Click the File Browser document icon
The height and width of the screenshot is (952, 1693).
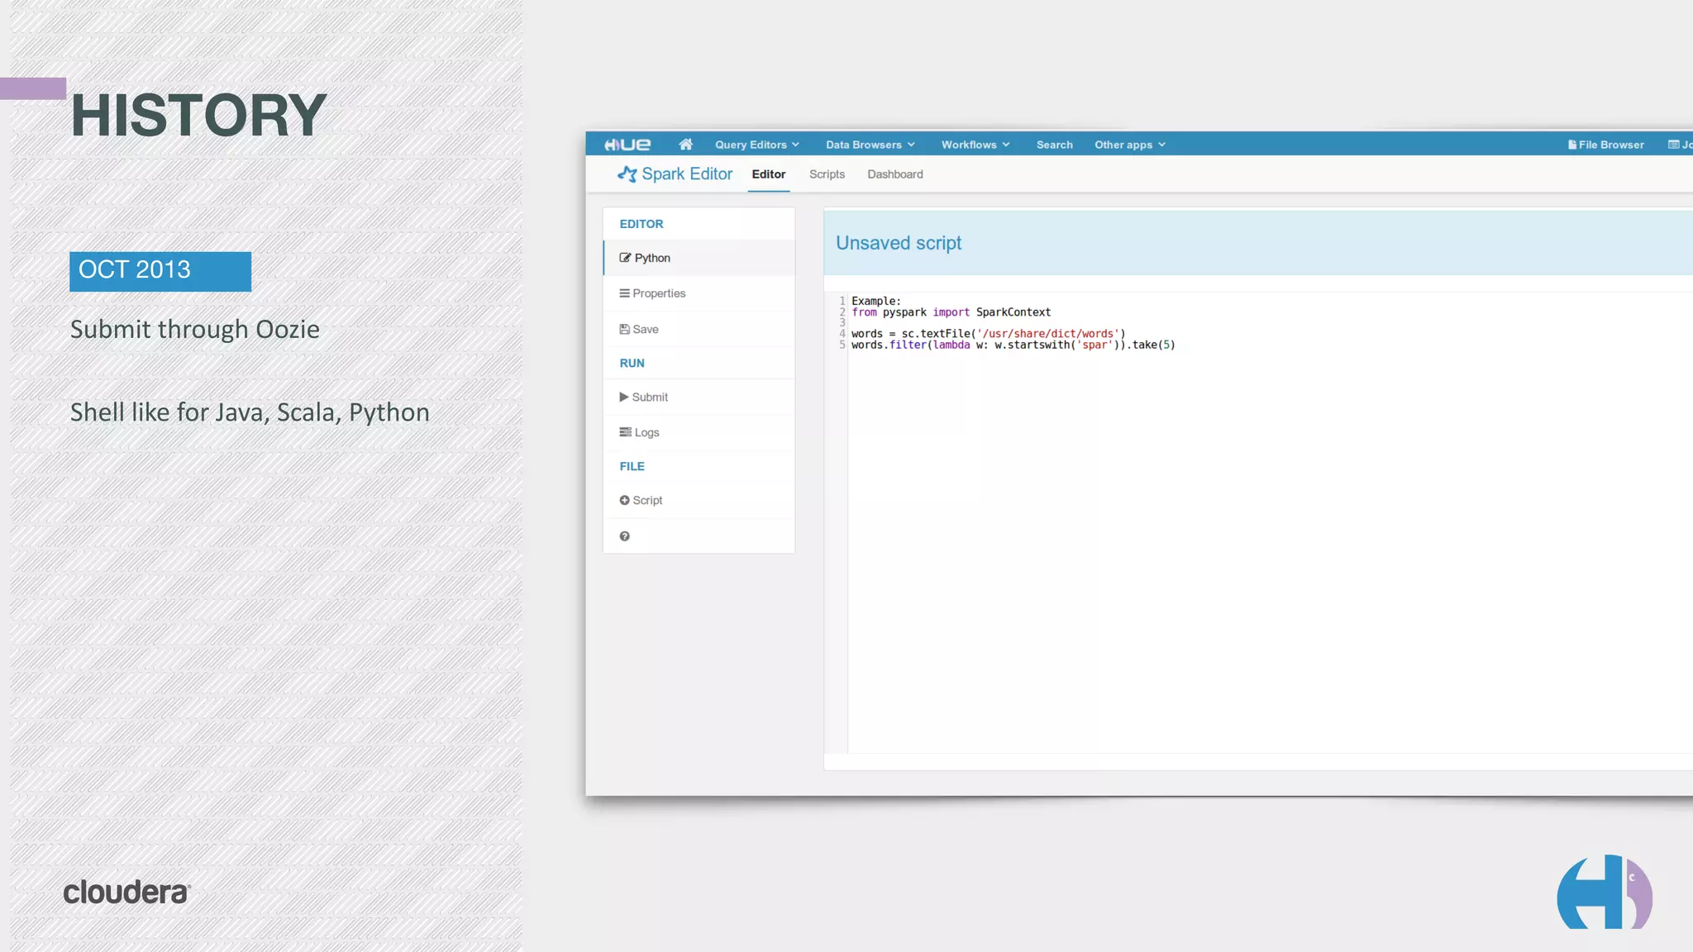coord(1571,145)
